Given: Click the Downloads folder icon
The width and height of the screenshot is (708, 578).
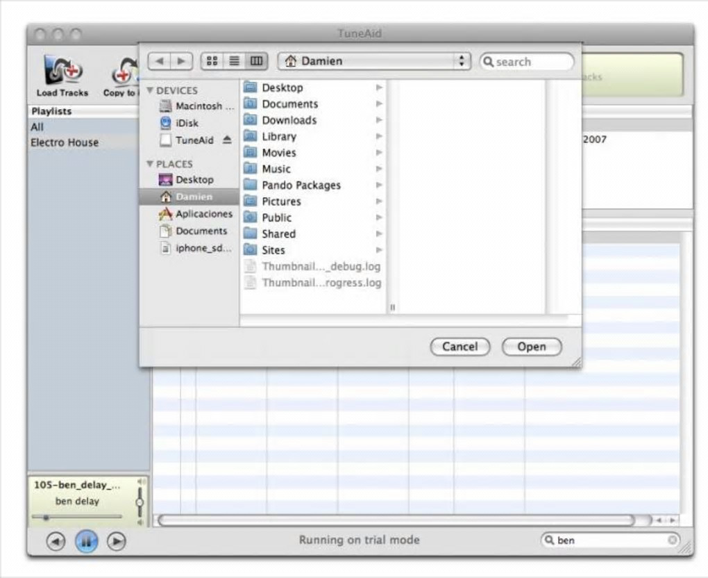Looking at the screenshot, I should (250, 119).
